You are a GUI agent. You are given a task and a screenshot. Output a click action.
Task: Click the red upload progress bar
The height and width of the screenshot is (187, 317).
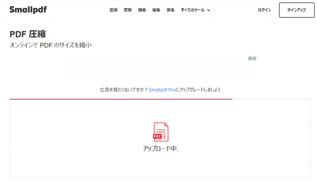click(x=121, y=99)
